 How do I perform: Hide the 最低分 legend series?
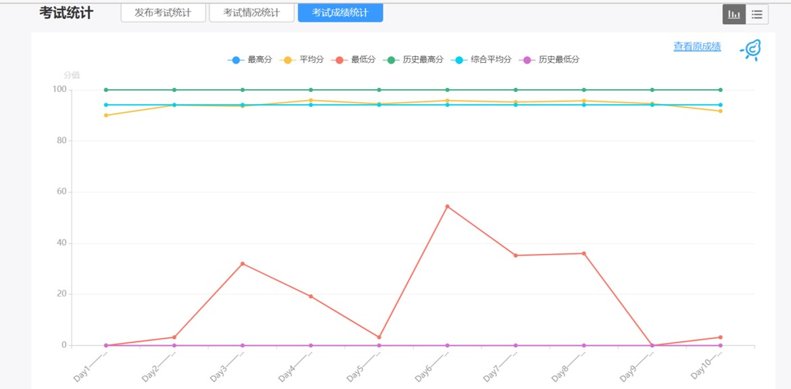coord(354,59)
